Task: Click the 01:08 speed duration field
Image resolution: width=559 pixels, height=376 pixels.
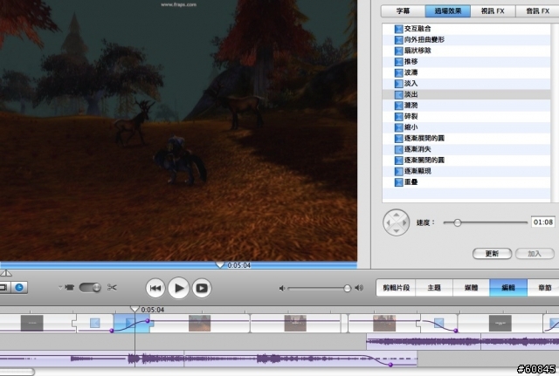Action: tap(543, 222)
